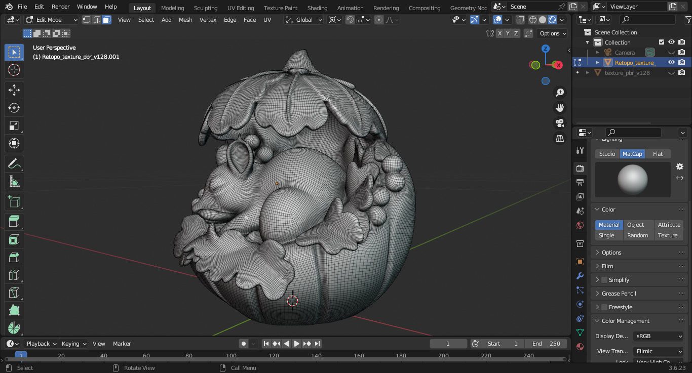Screen dimensions: 692x373
Task: Open the Render menu
Action: (x=61, y=7)
